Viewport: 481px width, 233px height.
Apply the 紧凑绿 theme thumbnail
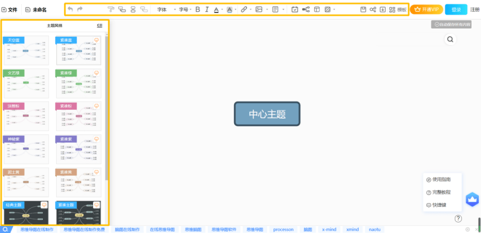[x=79, y=84]
